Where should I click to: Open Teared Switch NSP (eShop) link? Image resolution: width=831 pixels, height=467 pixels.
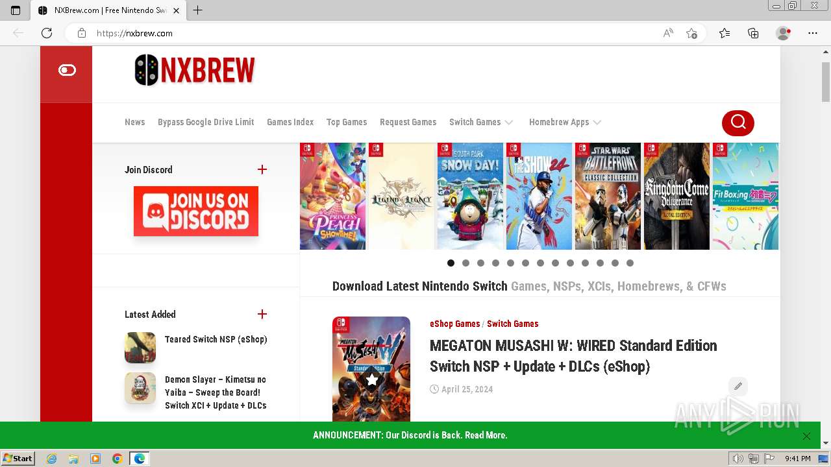(x=216, y=339)
